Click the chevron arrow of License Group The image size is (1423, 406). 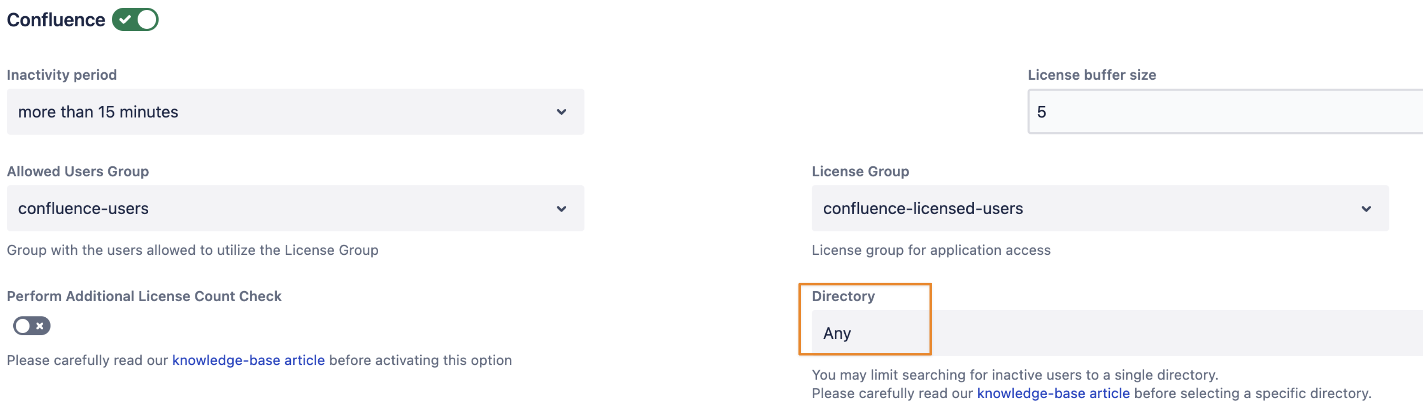[1366, 209]
